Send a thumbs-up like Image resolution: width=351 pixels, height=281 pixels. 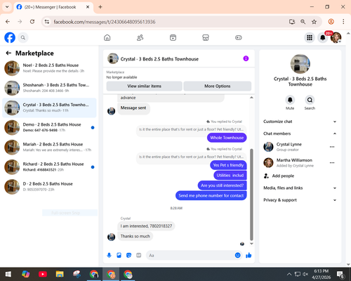tap(249, 255)
